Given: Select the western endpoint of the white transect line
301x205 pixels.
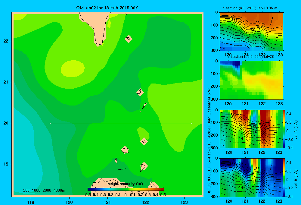Looking at the screenshot, I should coord(50,123).
